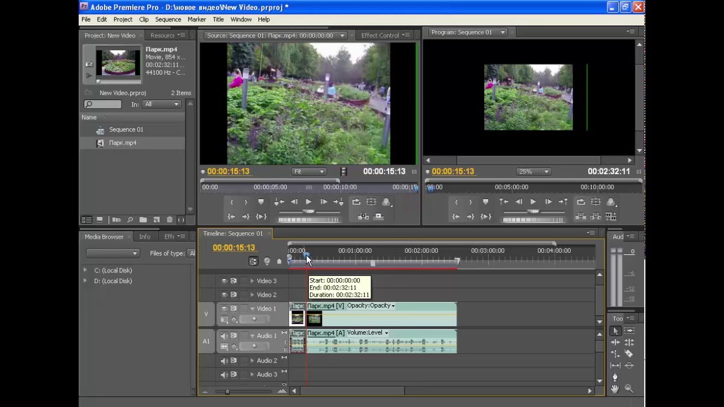Enable Snap in the Timeline panel
724x407 pixels.
[x=253, y=261]
